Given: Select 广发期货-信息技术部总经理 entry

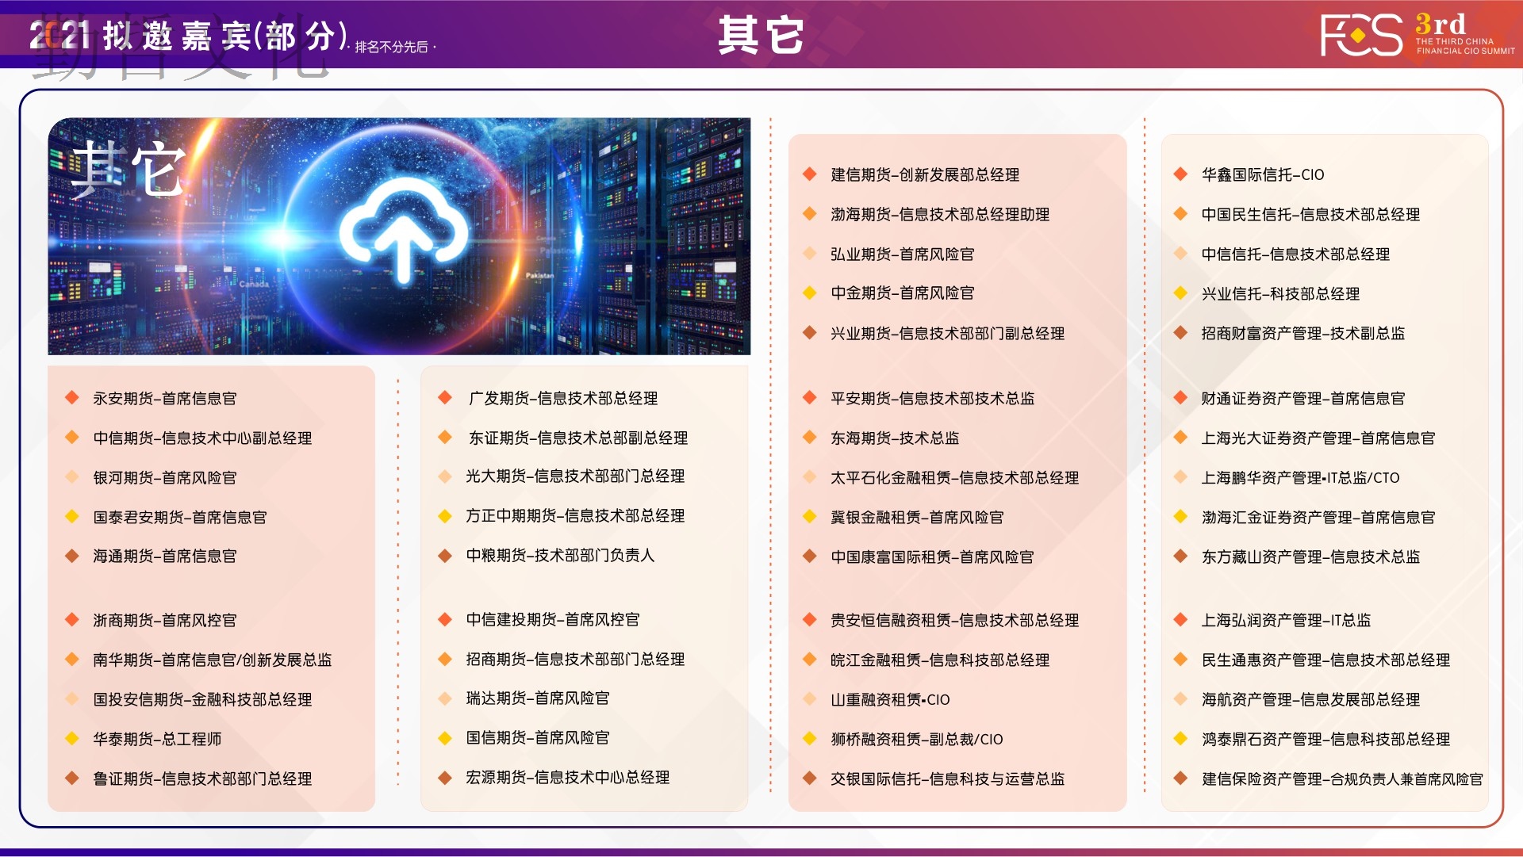Looking at the screenshot, I should [x=563, y=398].
